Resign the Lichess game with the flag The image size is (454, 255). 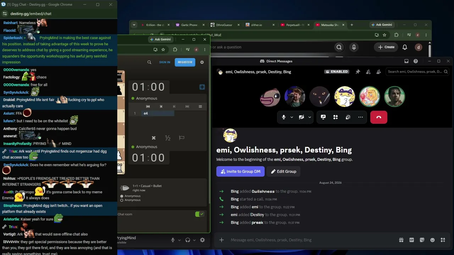point(182,138)
